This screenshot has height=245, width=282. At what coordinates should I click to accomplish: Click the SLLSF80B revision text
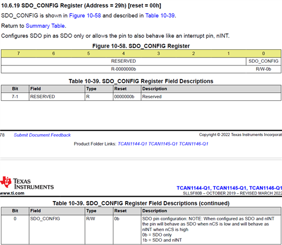tap(233, 194)
